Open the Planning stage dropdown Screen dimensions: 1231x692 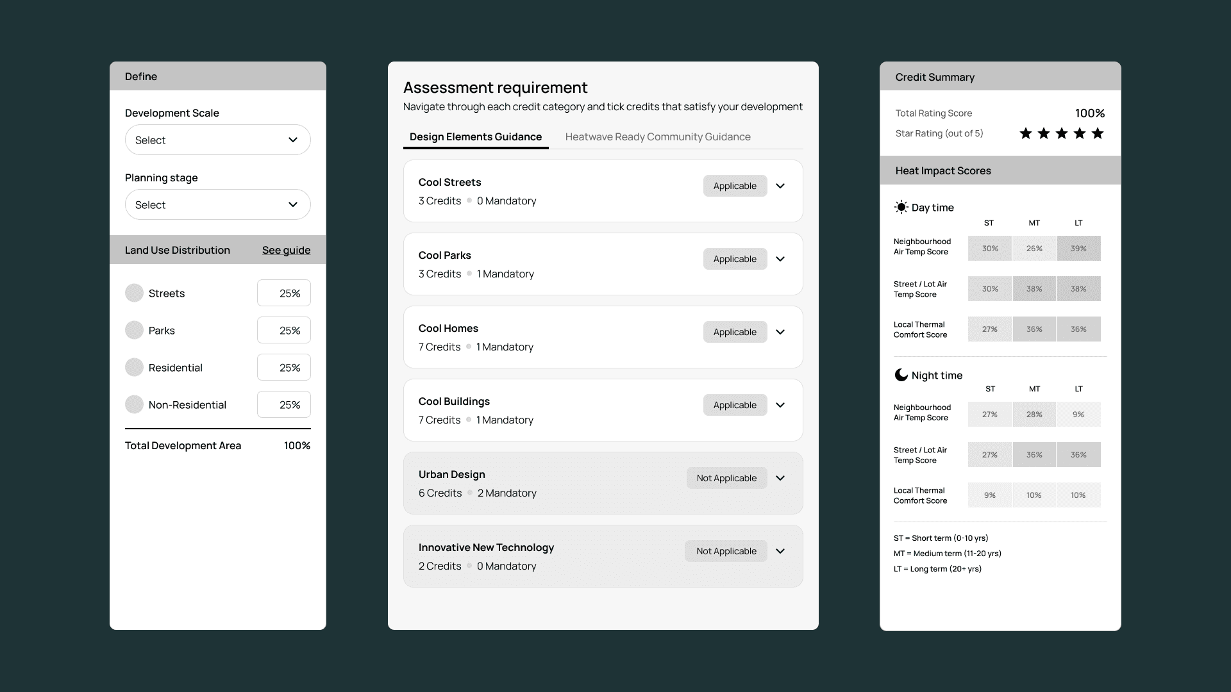click(x=217, y=204)
